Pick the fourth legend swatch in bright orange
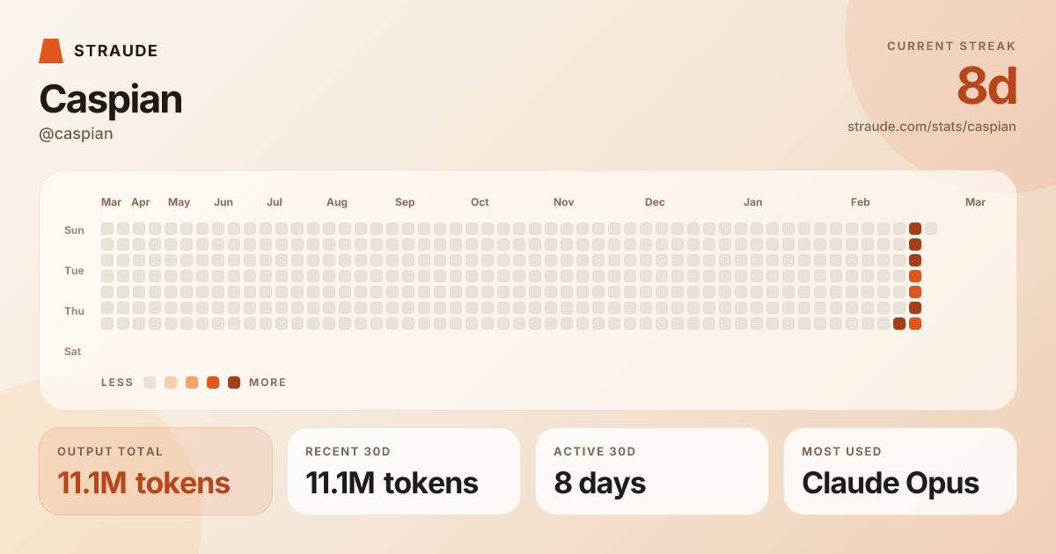 (213, 383)
